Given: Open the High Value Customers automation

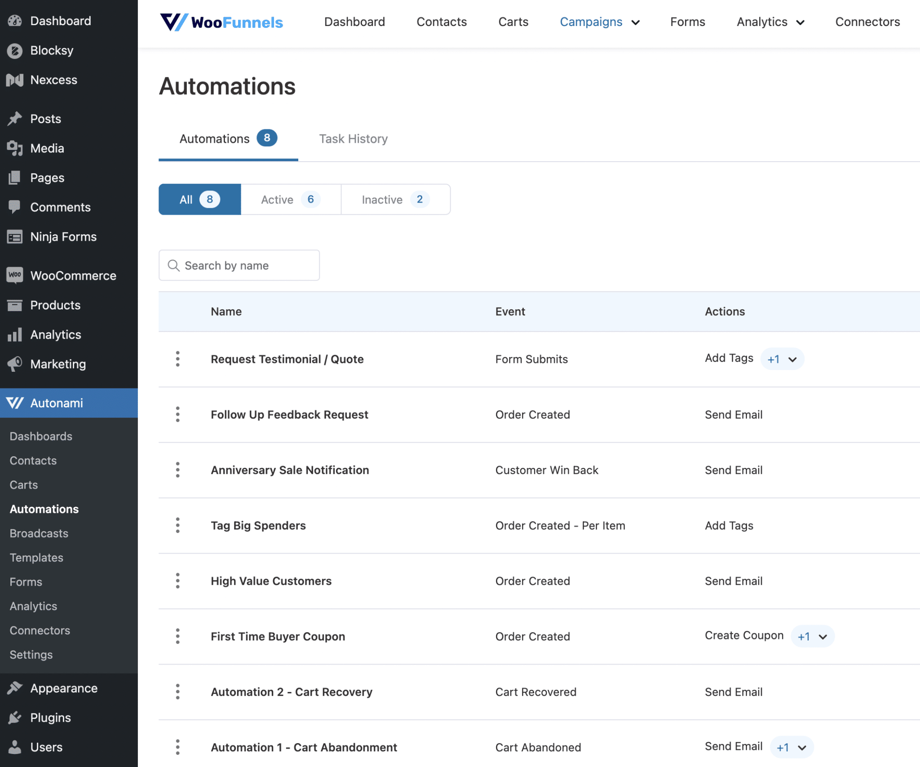Looking at the screenshot, I should pyautogui.click(x=271, y=581).
